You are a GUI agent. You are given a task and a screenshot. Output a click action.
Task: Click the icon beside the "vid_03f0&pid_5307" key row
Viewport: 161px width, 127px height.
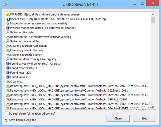click(x=8, y=100)
